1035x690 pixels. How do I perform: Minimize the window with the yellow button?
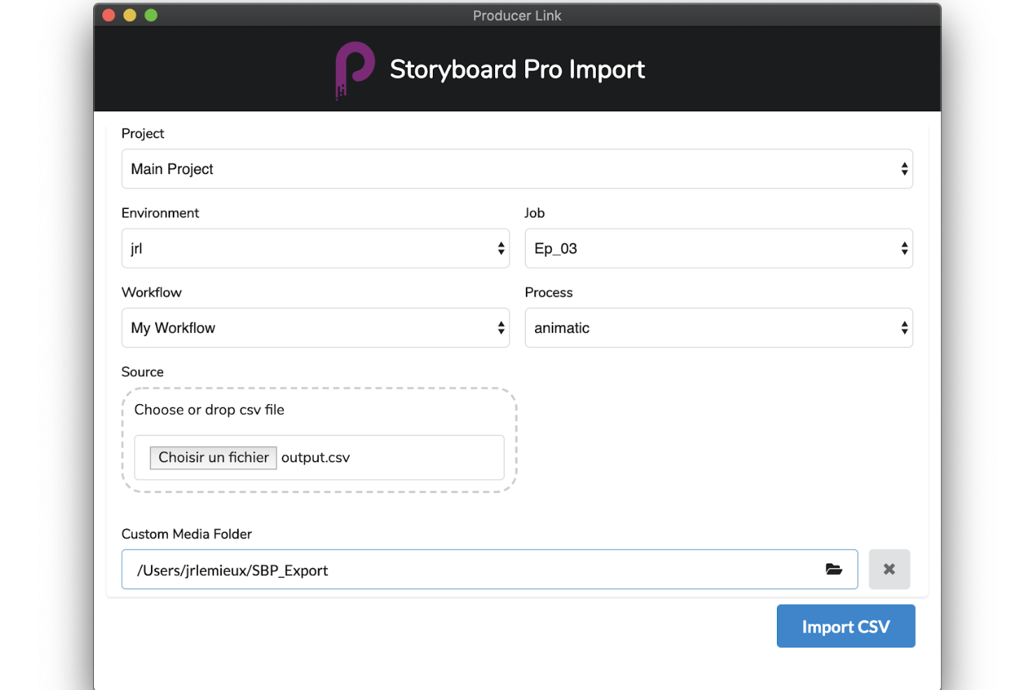(130, 15)
